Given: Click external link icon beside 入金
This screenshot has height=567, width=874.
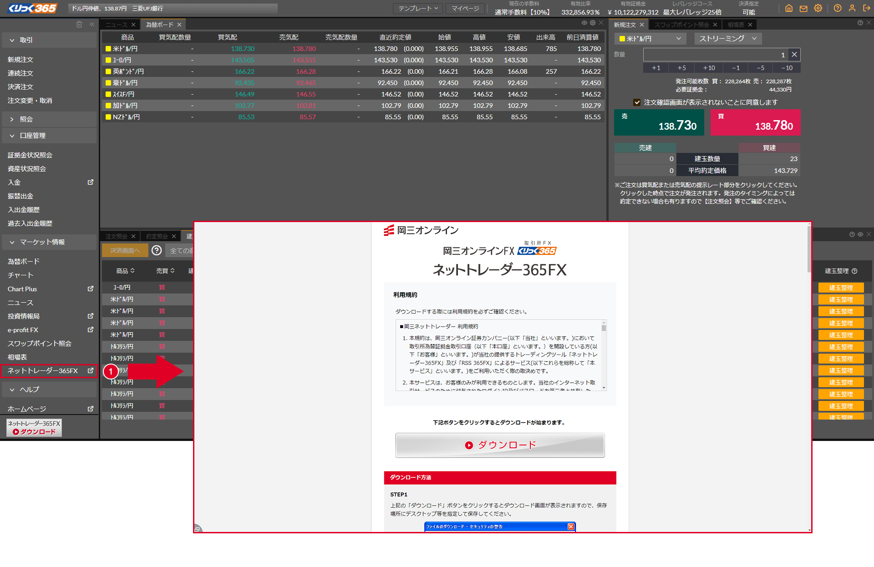Looking at the screenshot, I should coord(91,182).
